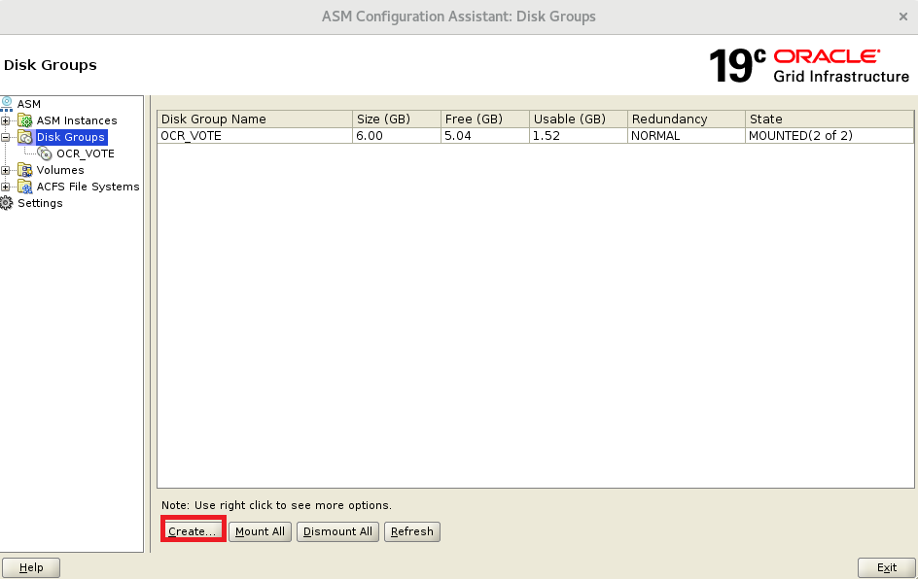Open Volumes in the navigation tree
Viewport: 918px width, 579px height.
tap(60, 170)
